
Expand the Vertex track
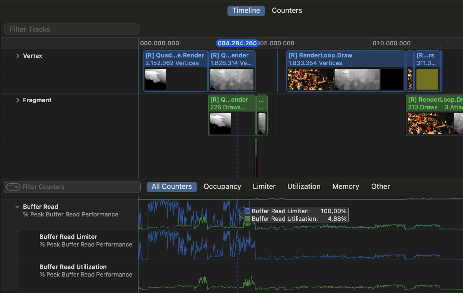(17, 56)
